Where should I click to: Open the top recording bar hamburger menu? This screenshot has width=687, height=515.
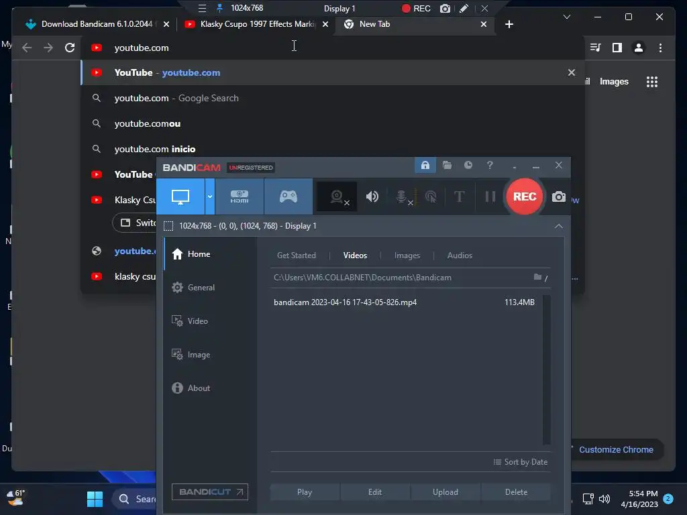tap(202, 8)
